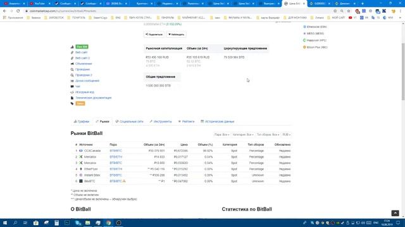The width and height of the screenshot is (405, 227).
Task: Switch to the Графики tab
Action: (x=82, y=122)
